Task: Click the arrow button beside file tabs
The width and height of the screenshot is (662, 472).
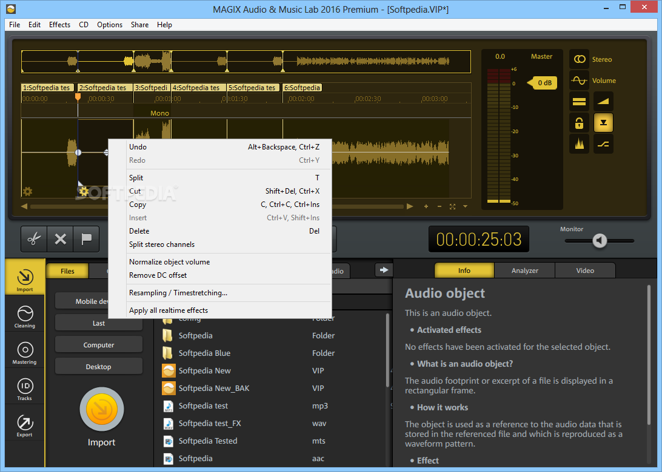Action: 384,270
